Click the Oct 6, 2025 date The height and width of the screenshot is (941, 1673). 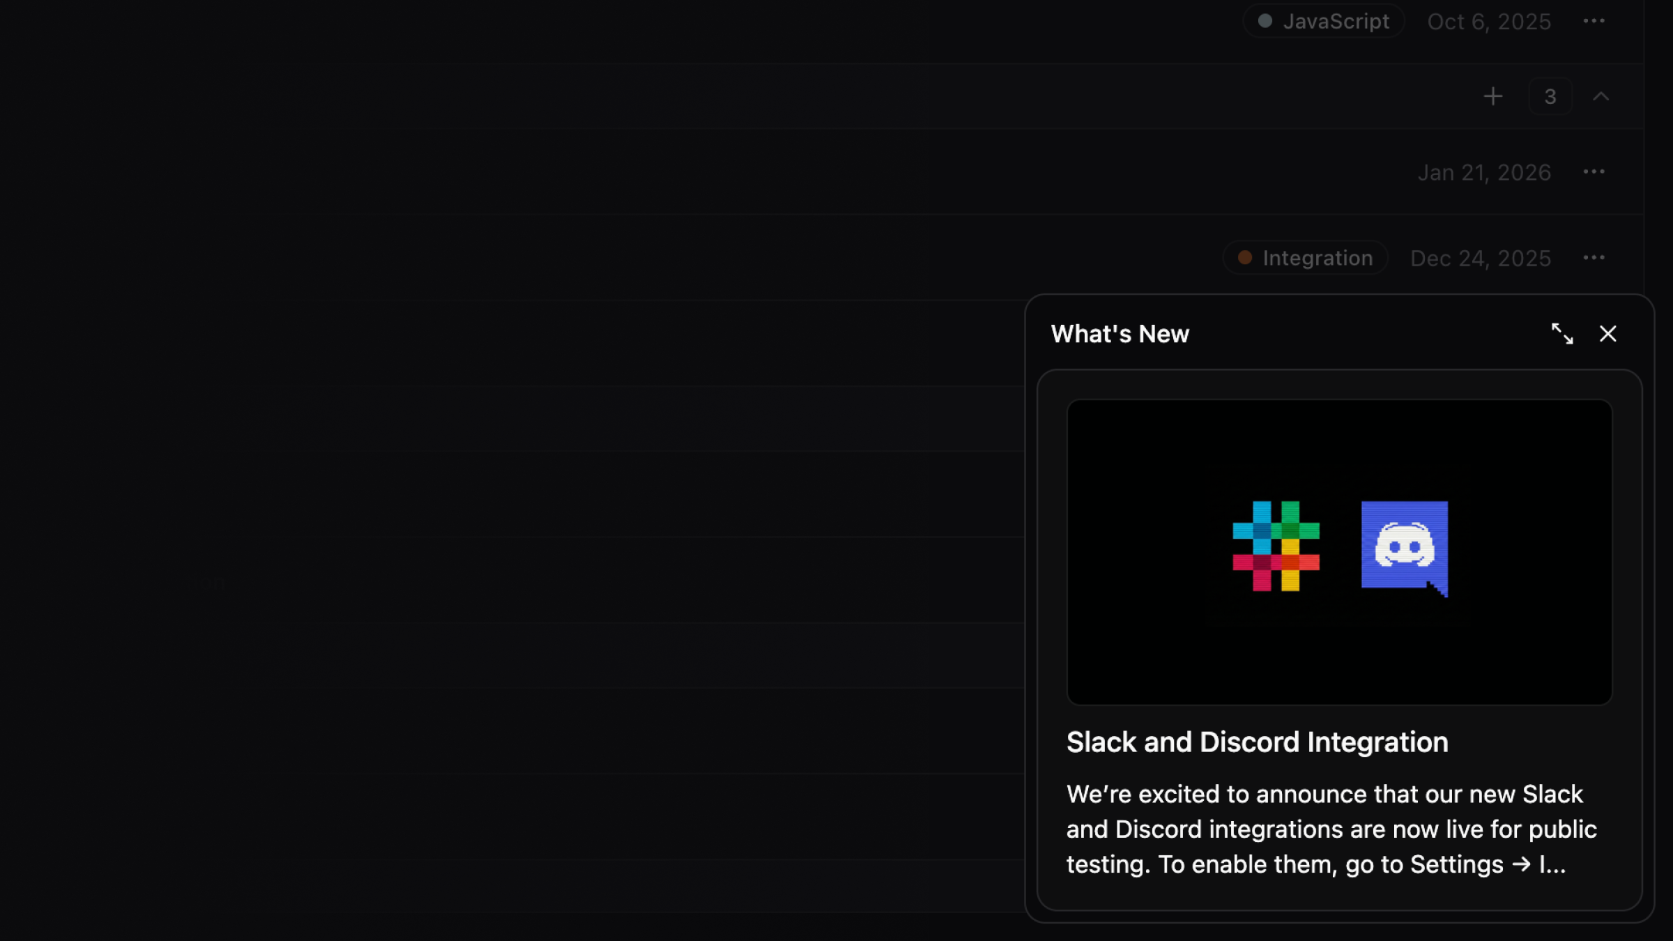1489,22
